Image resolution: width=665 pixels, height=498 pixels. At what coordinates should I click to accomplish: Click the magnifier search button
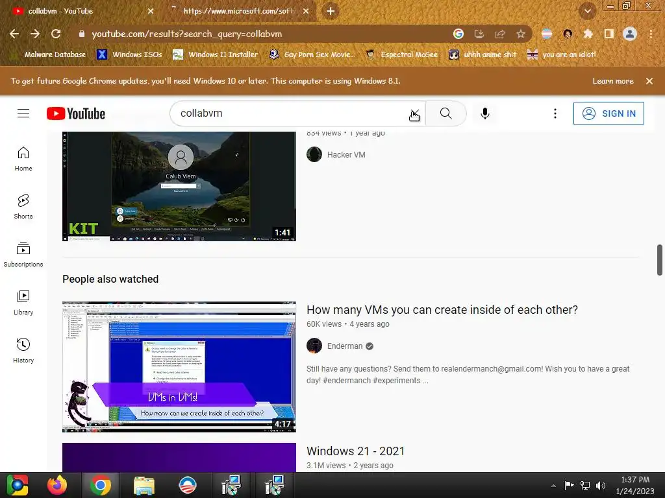coord(445,113)
